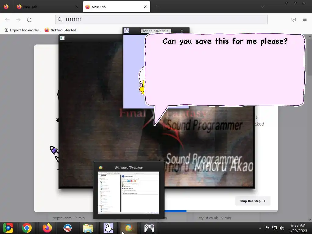This screenshot has width=312, height=234.
Task: Open the volume speaker tray icon
Action: [282, 228]
